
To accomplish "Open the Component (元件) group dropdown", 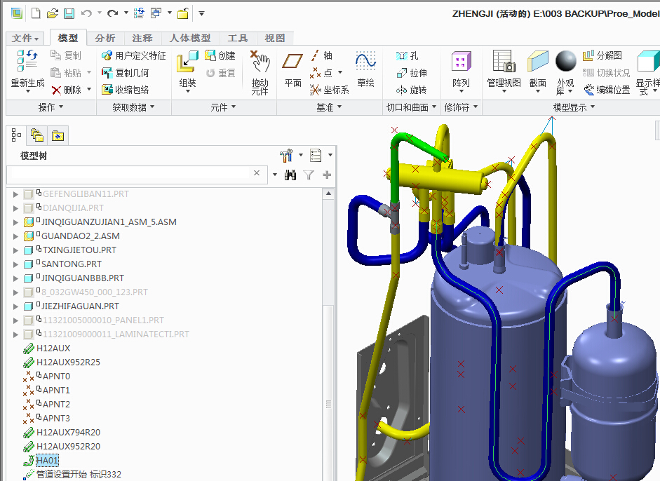I will tap(222, 107).
